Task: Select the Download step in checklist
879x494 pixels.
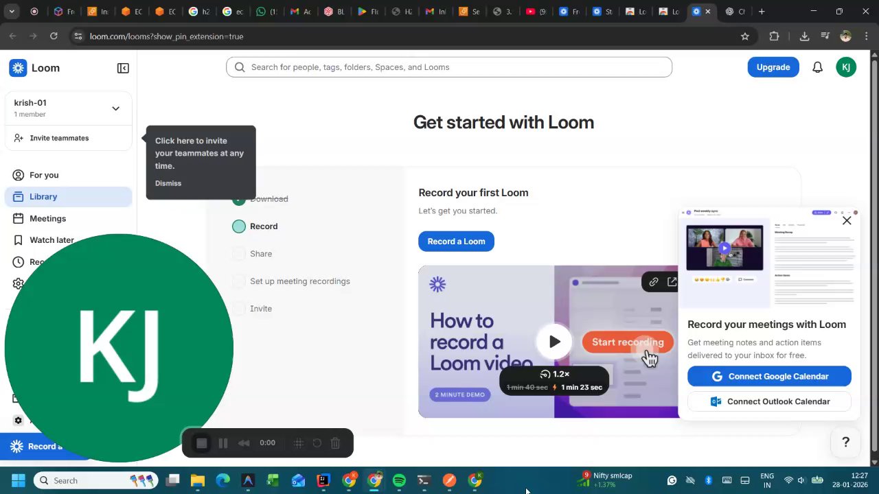Action: (269, 199)
